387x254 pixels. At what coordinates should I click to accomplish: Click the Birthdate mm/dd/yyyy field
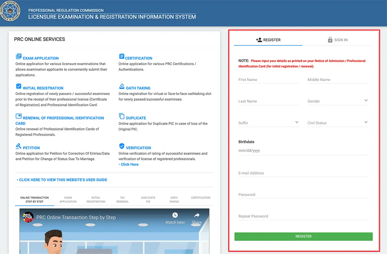(303, 151)
